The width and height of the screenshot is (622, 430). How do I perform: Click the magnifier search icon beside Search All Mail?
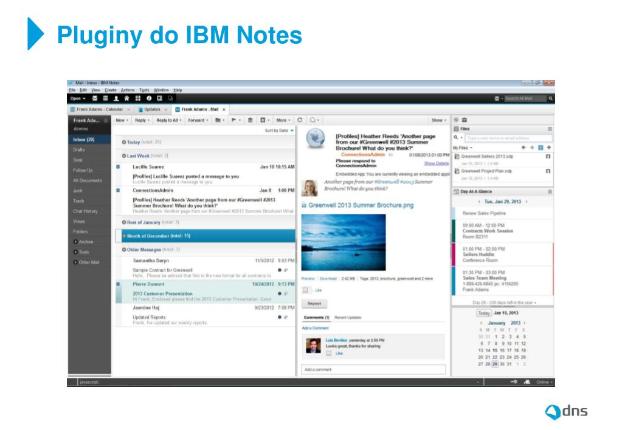coord(551,98)
